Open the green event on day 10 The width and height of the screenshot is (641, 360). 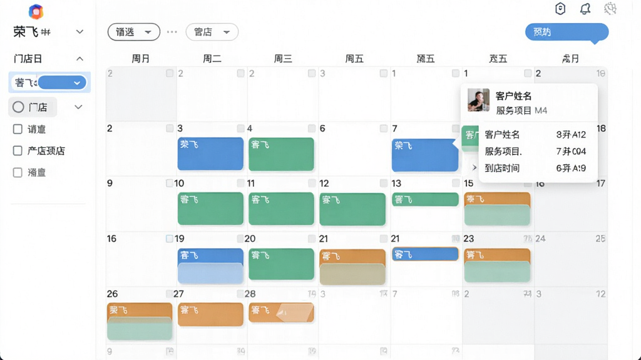pyautogui.click(x=210, y=209)
